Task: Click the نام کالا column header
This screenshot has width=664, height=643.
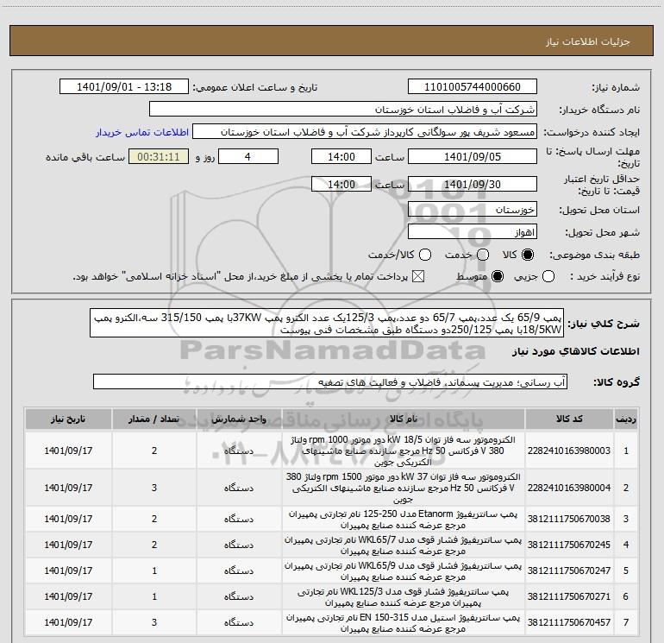Action: pyautogui.click(x=404, y=419)
